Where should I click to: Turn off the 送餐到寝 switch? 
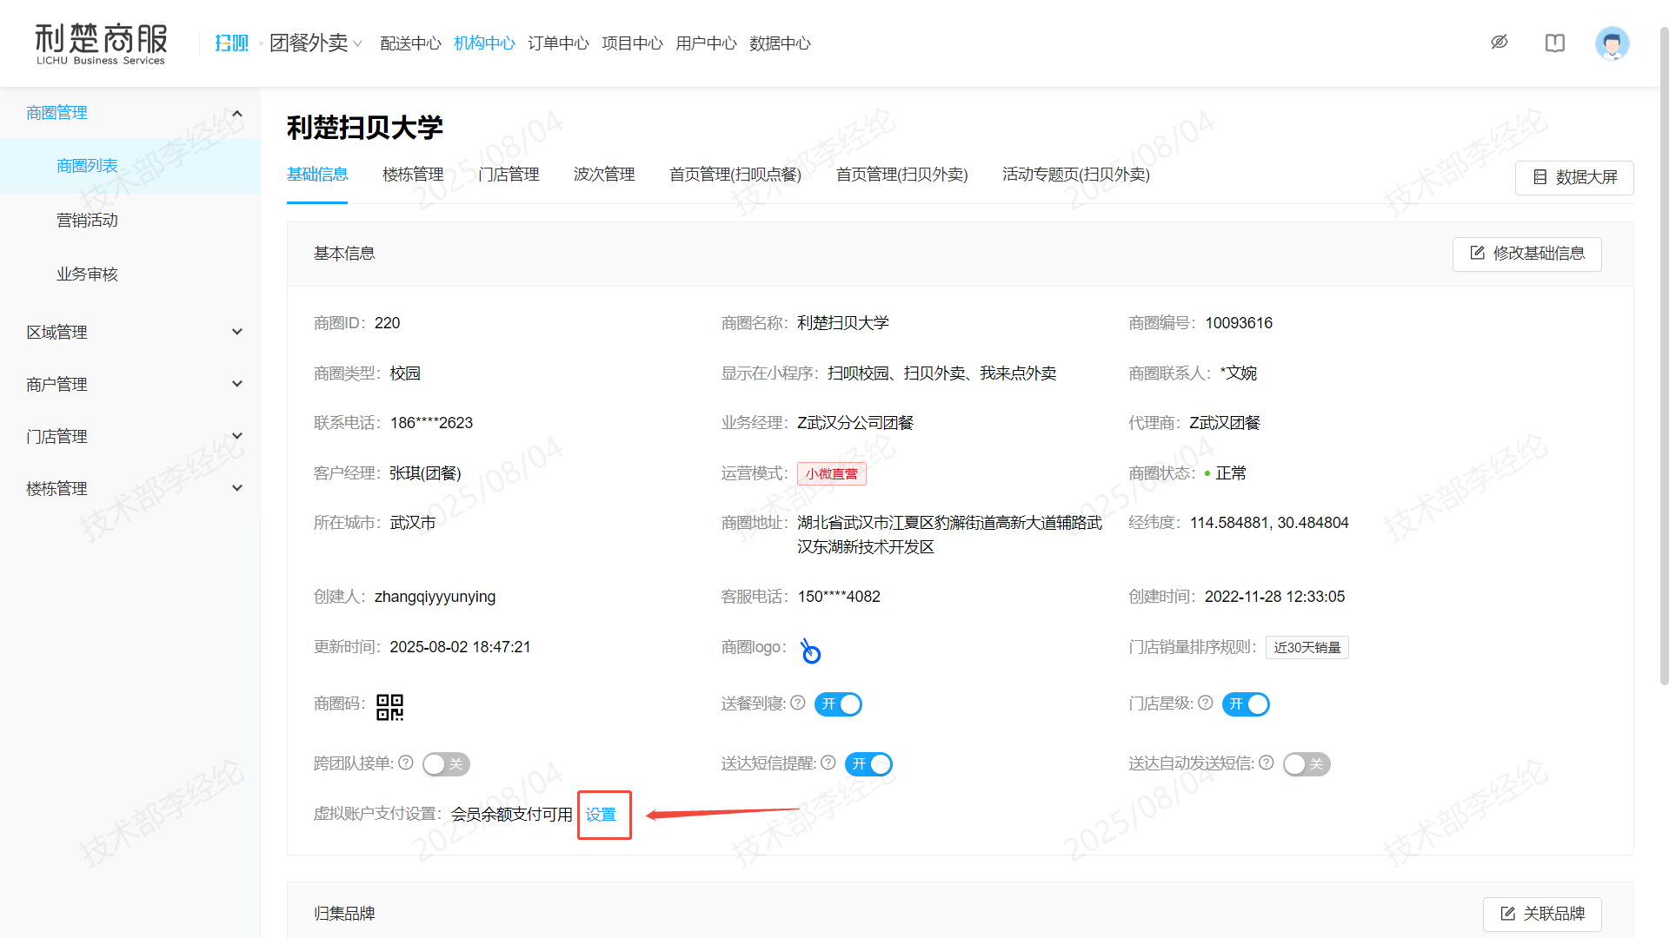point(838,704)
